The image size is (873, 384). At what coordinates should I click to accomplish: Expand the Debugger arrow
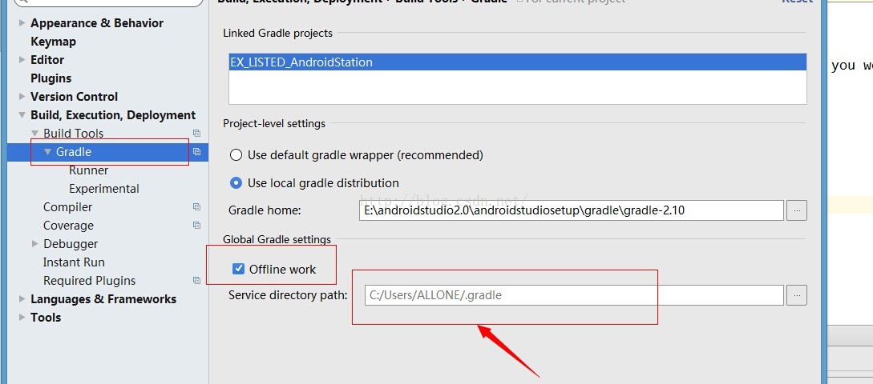(x=34, y=243)
